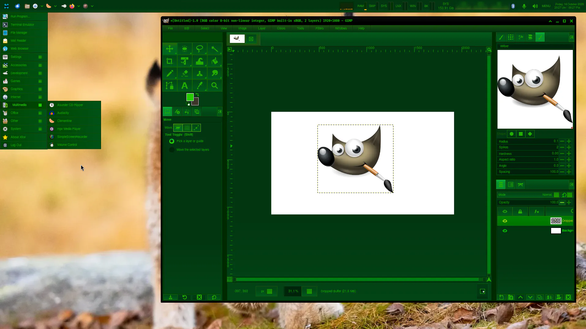Select the Eraser tool
586x329 pixels.
click(x=185, y=74)
